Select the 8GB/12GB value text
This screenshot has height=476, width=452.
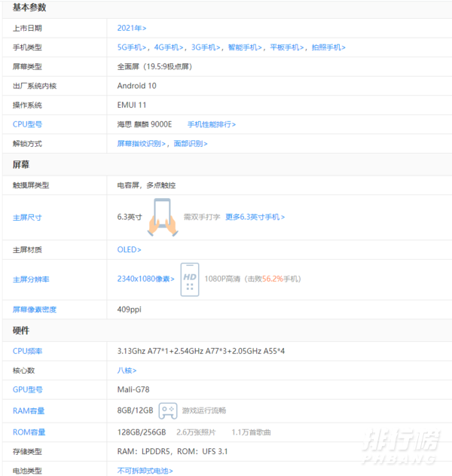point(135,410)
